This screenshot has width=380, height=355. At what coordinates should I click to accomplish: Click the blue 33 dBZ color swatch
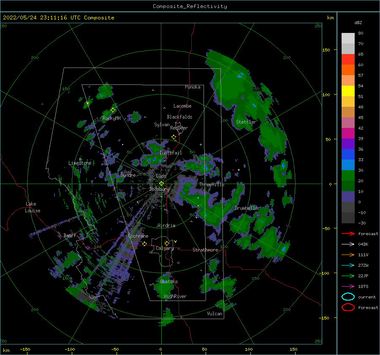tap(348, 154)
